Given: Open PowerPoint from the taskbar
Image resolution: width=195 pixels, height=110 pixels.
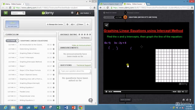Looking at the screenshot, I should pyautogui.click(x=73, y=107).
